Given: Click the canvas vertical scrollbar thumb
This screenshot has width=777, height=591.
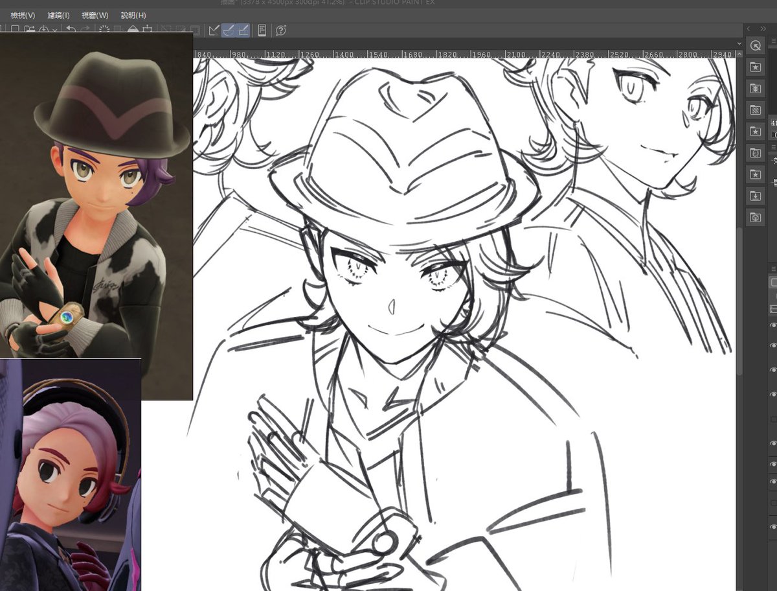Looking at the screenshot, I should point(740,301).
